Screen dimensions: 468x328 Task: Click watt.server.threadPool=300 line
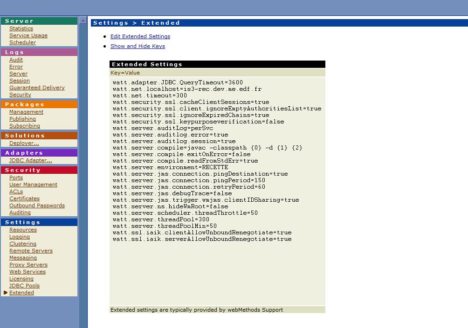[x=161, y=219]
